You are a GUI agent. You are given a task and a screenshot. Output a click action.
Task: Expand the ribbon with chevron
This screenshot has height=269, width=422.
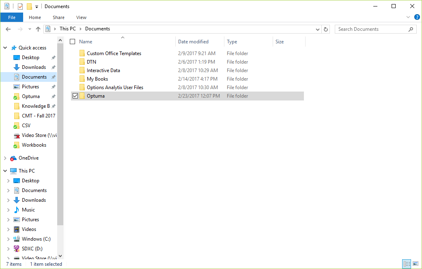coord(408,17)
